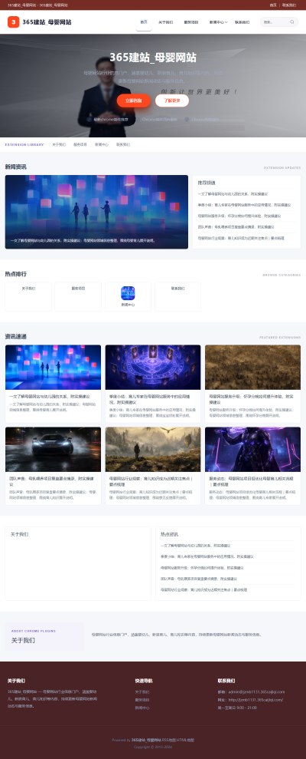Expand the 新闻中心 dropdown chevron in main menu

click(226, 22)
